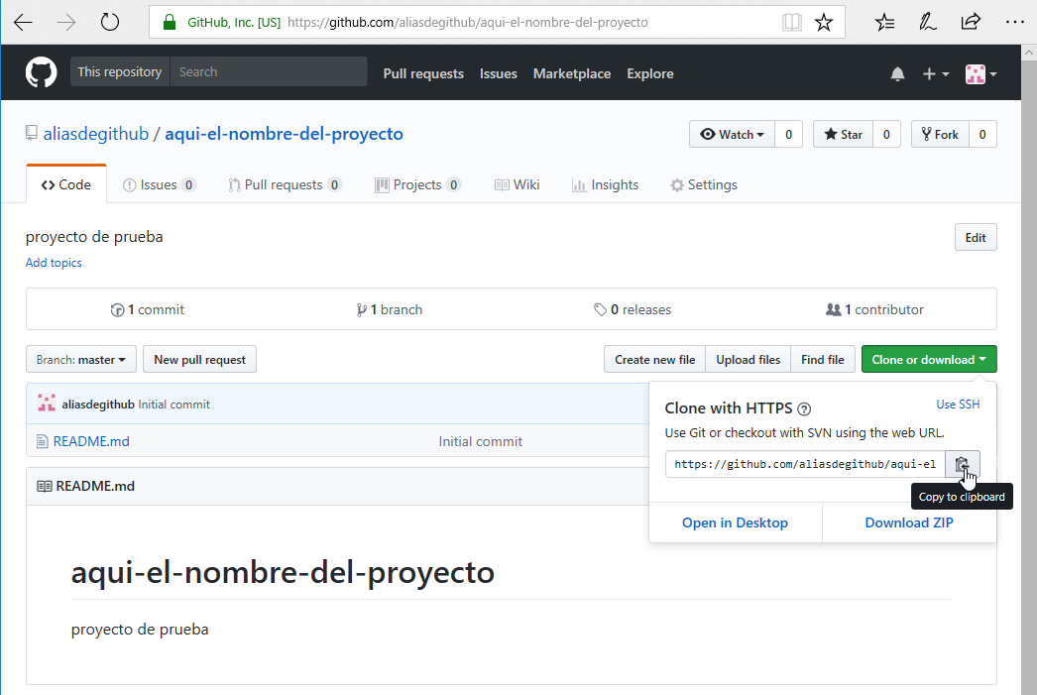Fork the repository
Viewport: 1037px width, 695px height.
[x=940, y=134]
